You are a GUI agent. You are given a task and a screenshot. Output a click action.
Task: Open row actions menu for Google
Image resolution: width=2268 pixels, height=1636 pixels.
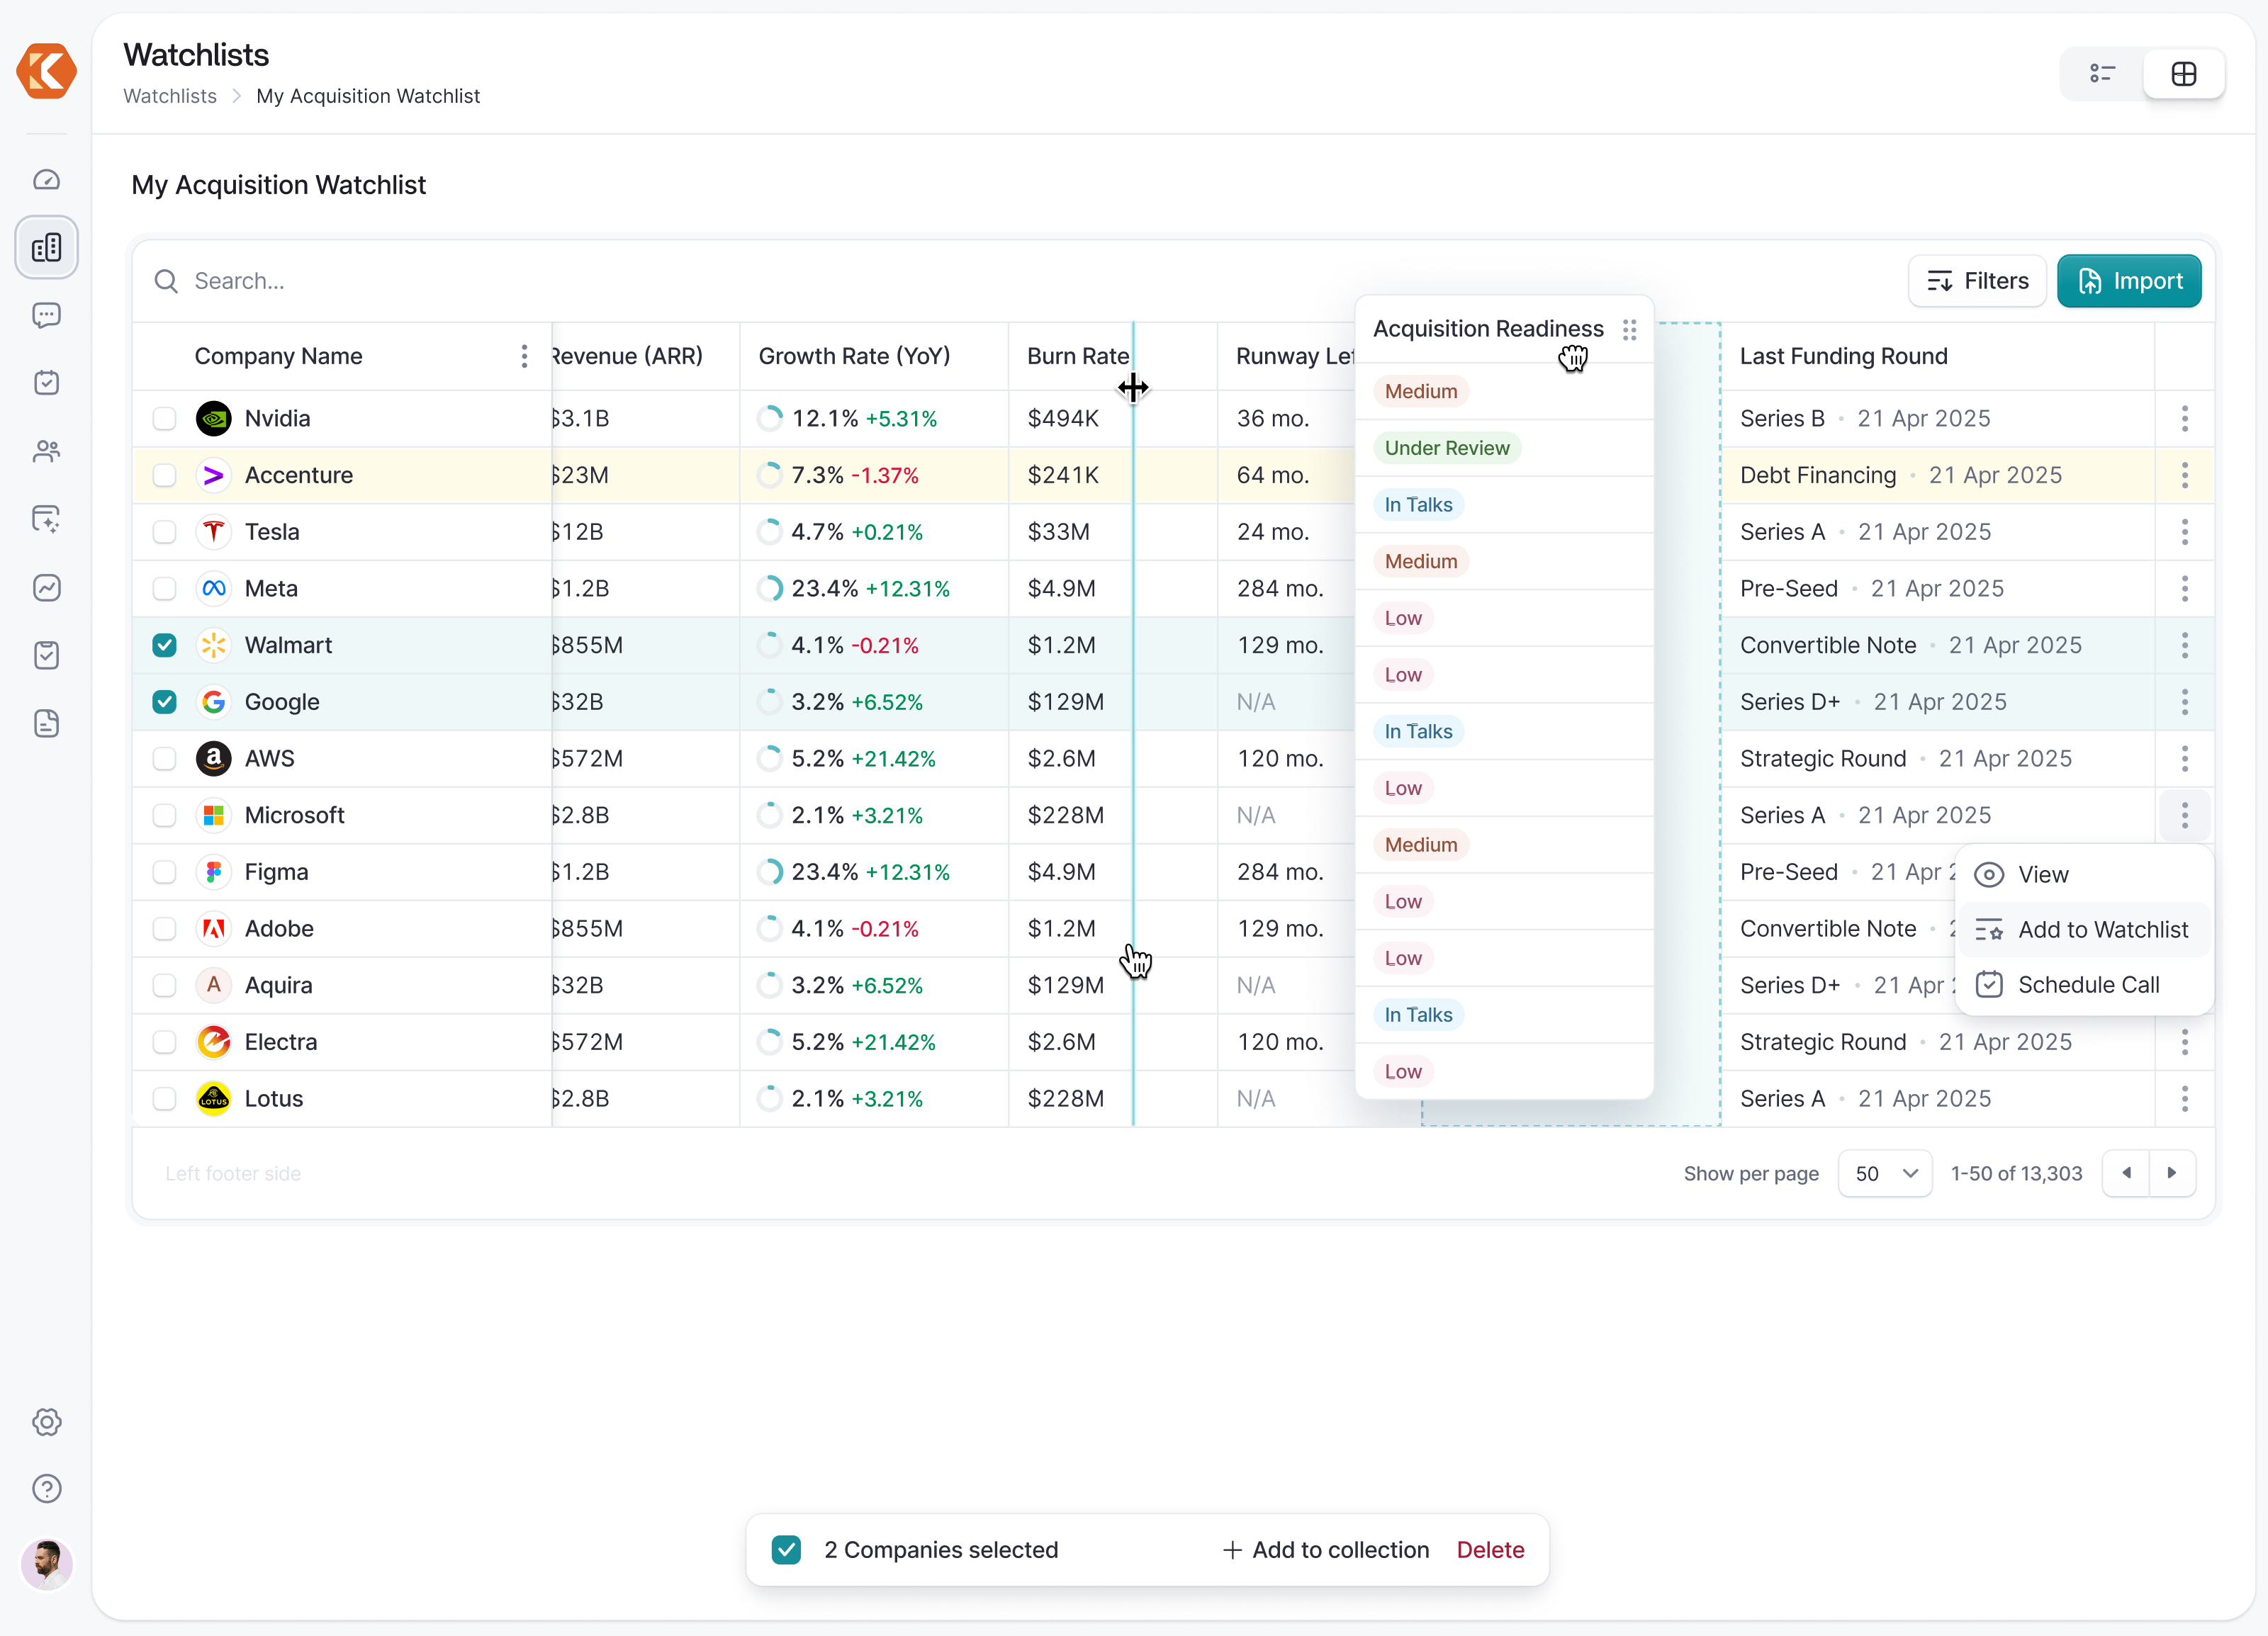point(2185,701)
